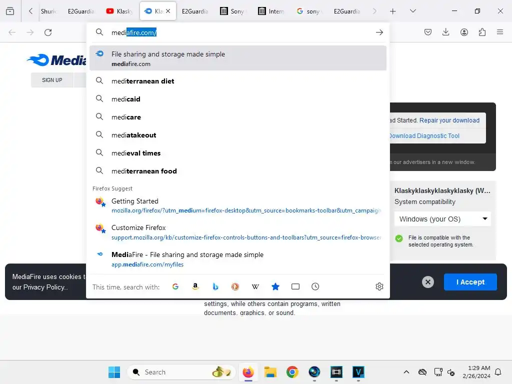Screen dimensions: 512x384
Task: Click Windows taskbar Search box
Action: (x=181, y=372)
